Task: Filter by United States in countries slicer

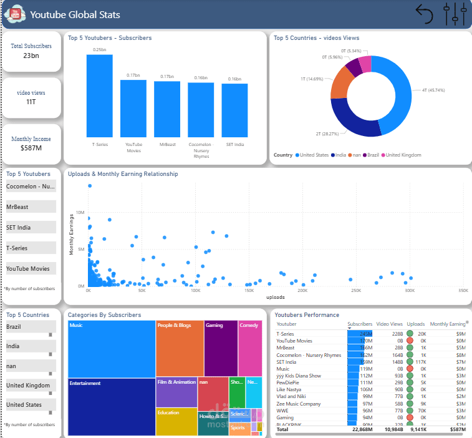Action: [x=31, y=404]
